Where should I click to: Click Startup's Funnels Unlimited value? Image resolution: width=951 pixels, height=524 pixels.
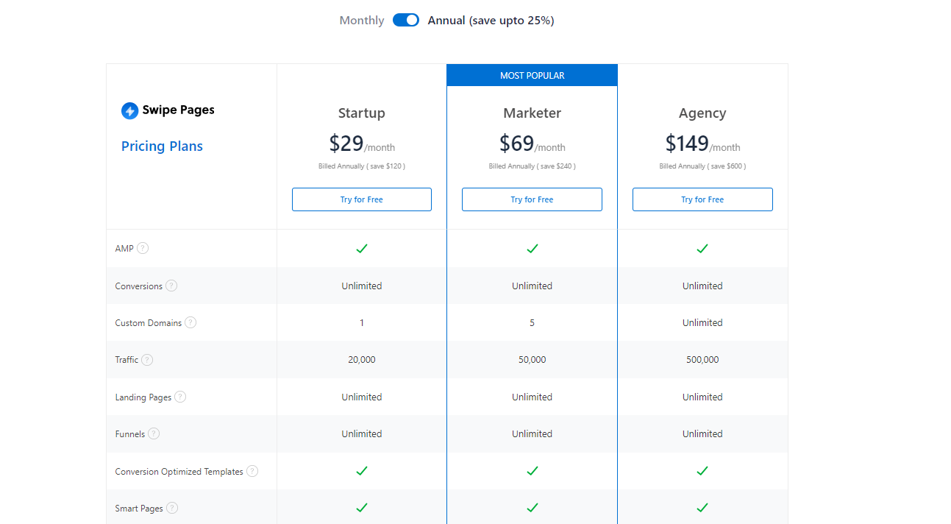point(362,433)
